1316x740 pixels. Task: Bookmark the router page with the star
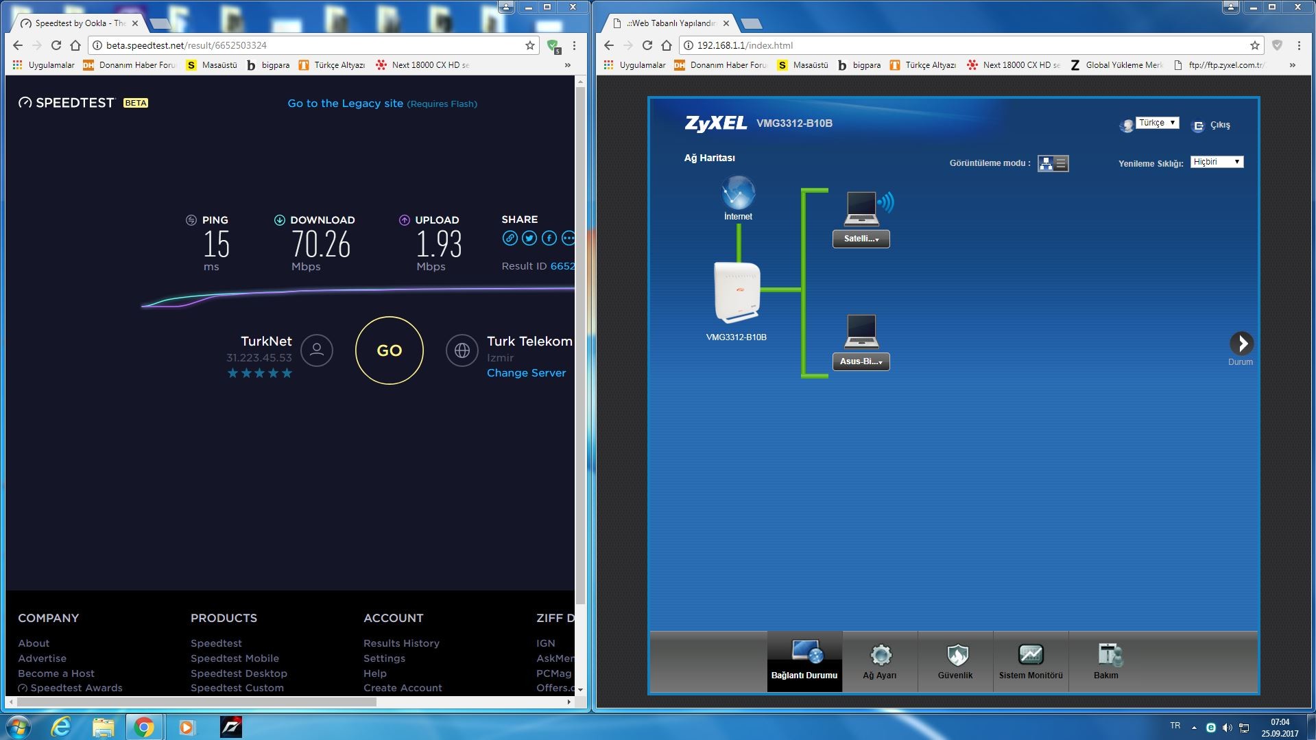coord(1255,45)
